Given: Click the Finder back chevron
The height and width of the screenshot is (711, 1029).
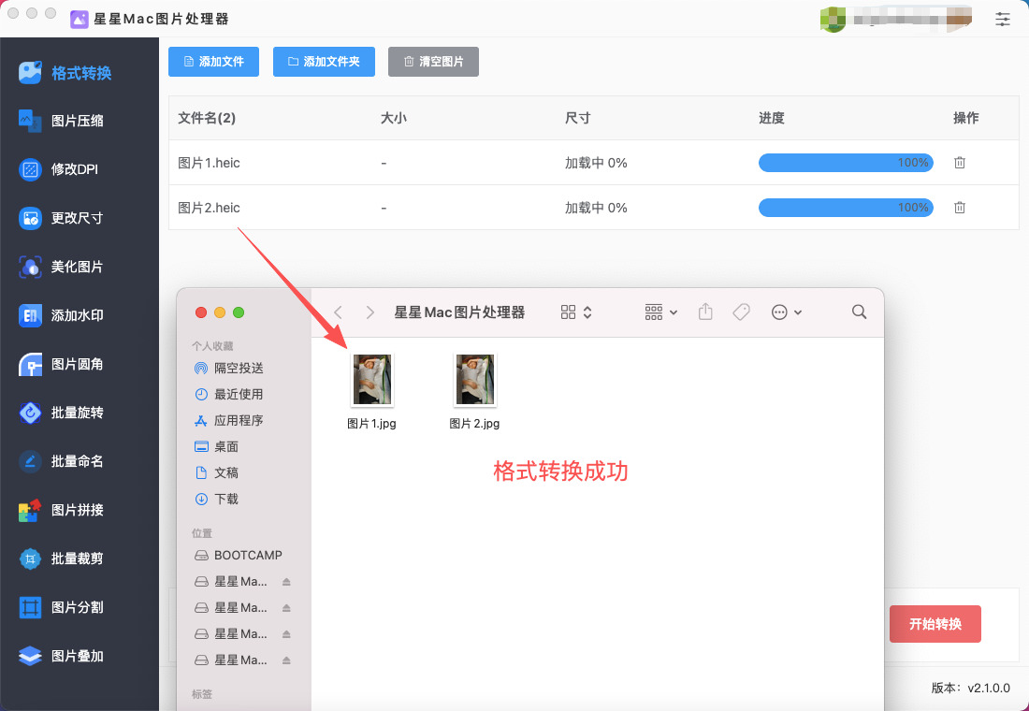Looking at the screenshot, I should [x=339, y=312].
